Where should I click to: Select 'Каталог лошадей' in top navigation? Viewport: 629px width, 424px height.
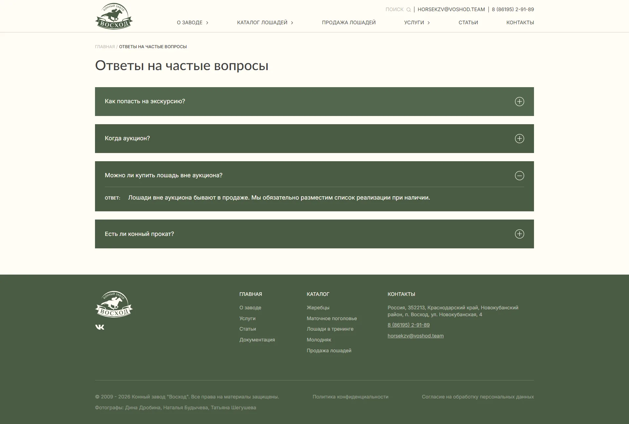[262, 23]
